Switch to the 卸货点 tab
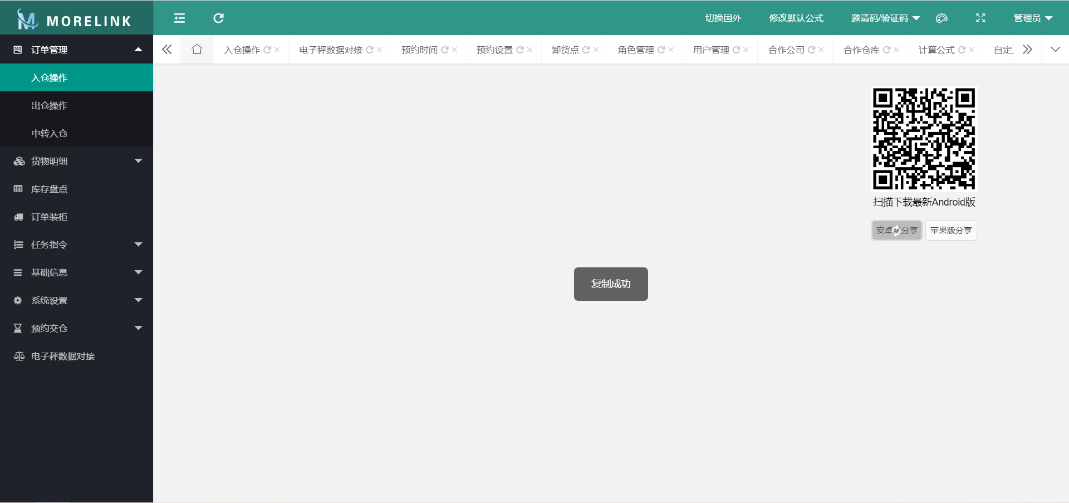 tap(565, 50)
